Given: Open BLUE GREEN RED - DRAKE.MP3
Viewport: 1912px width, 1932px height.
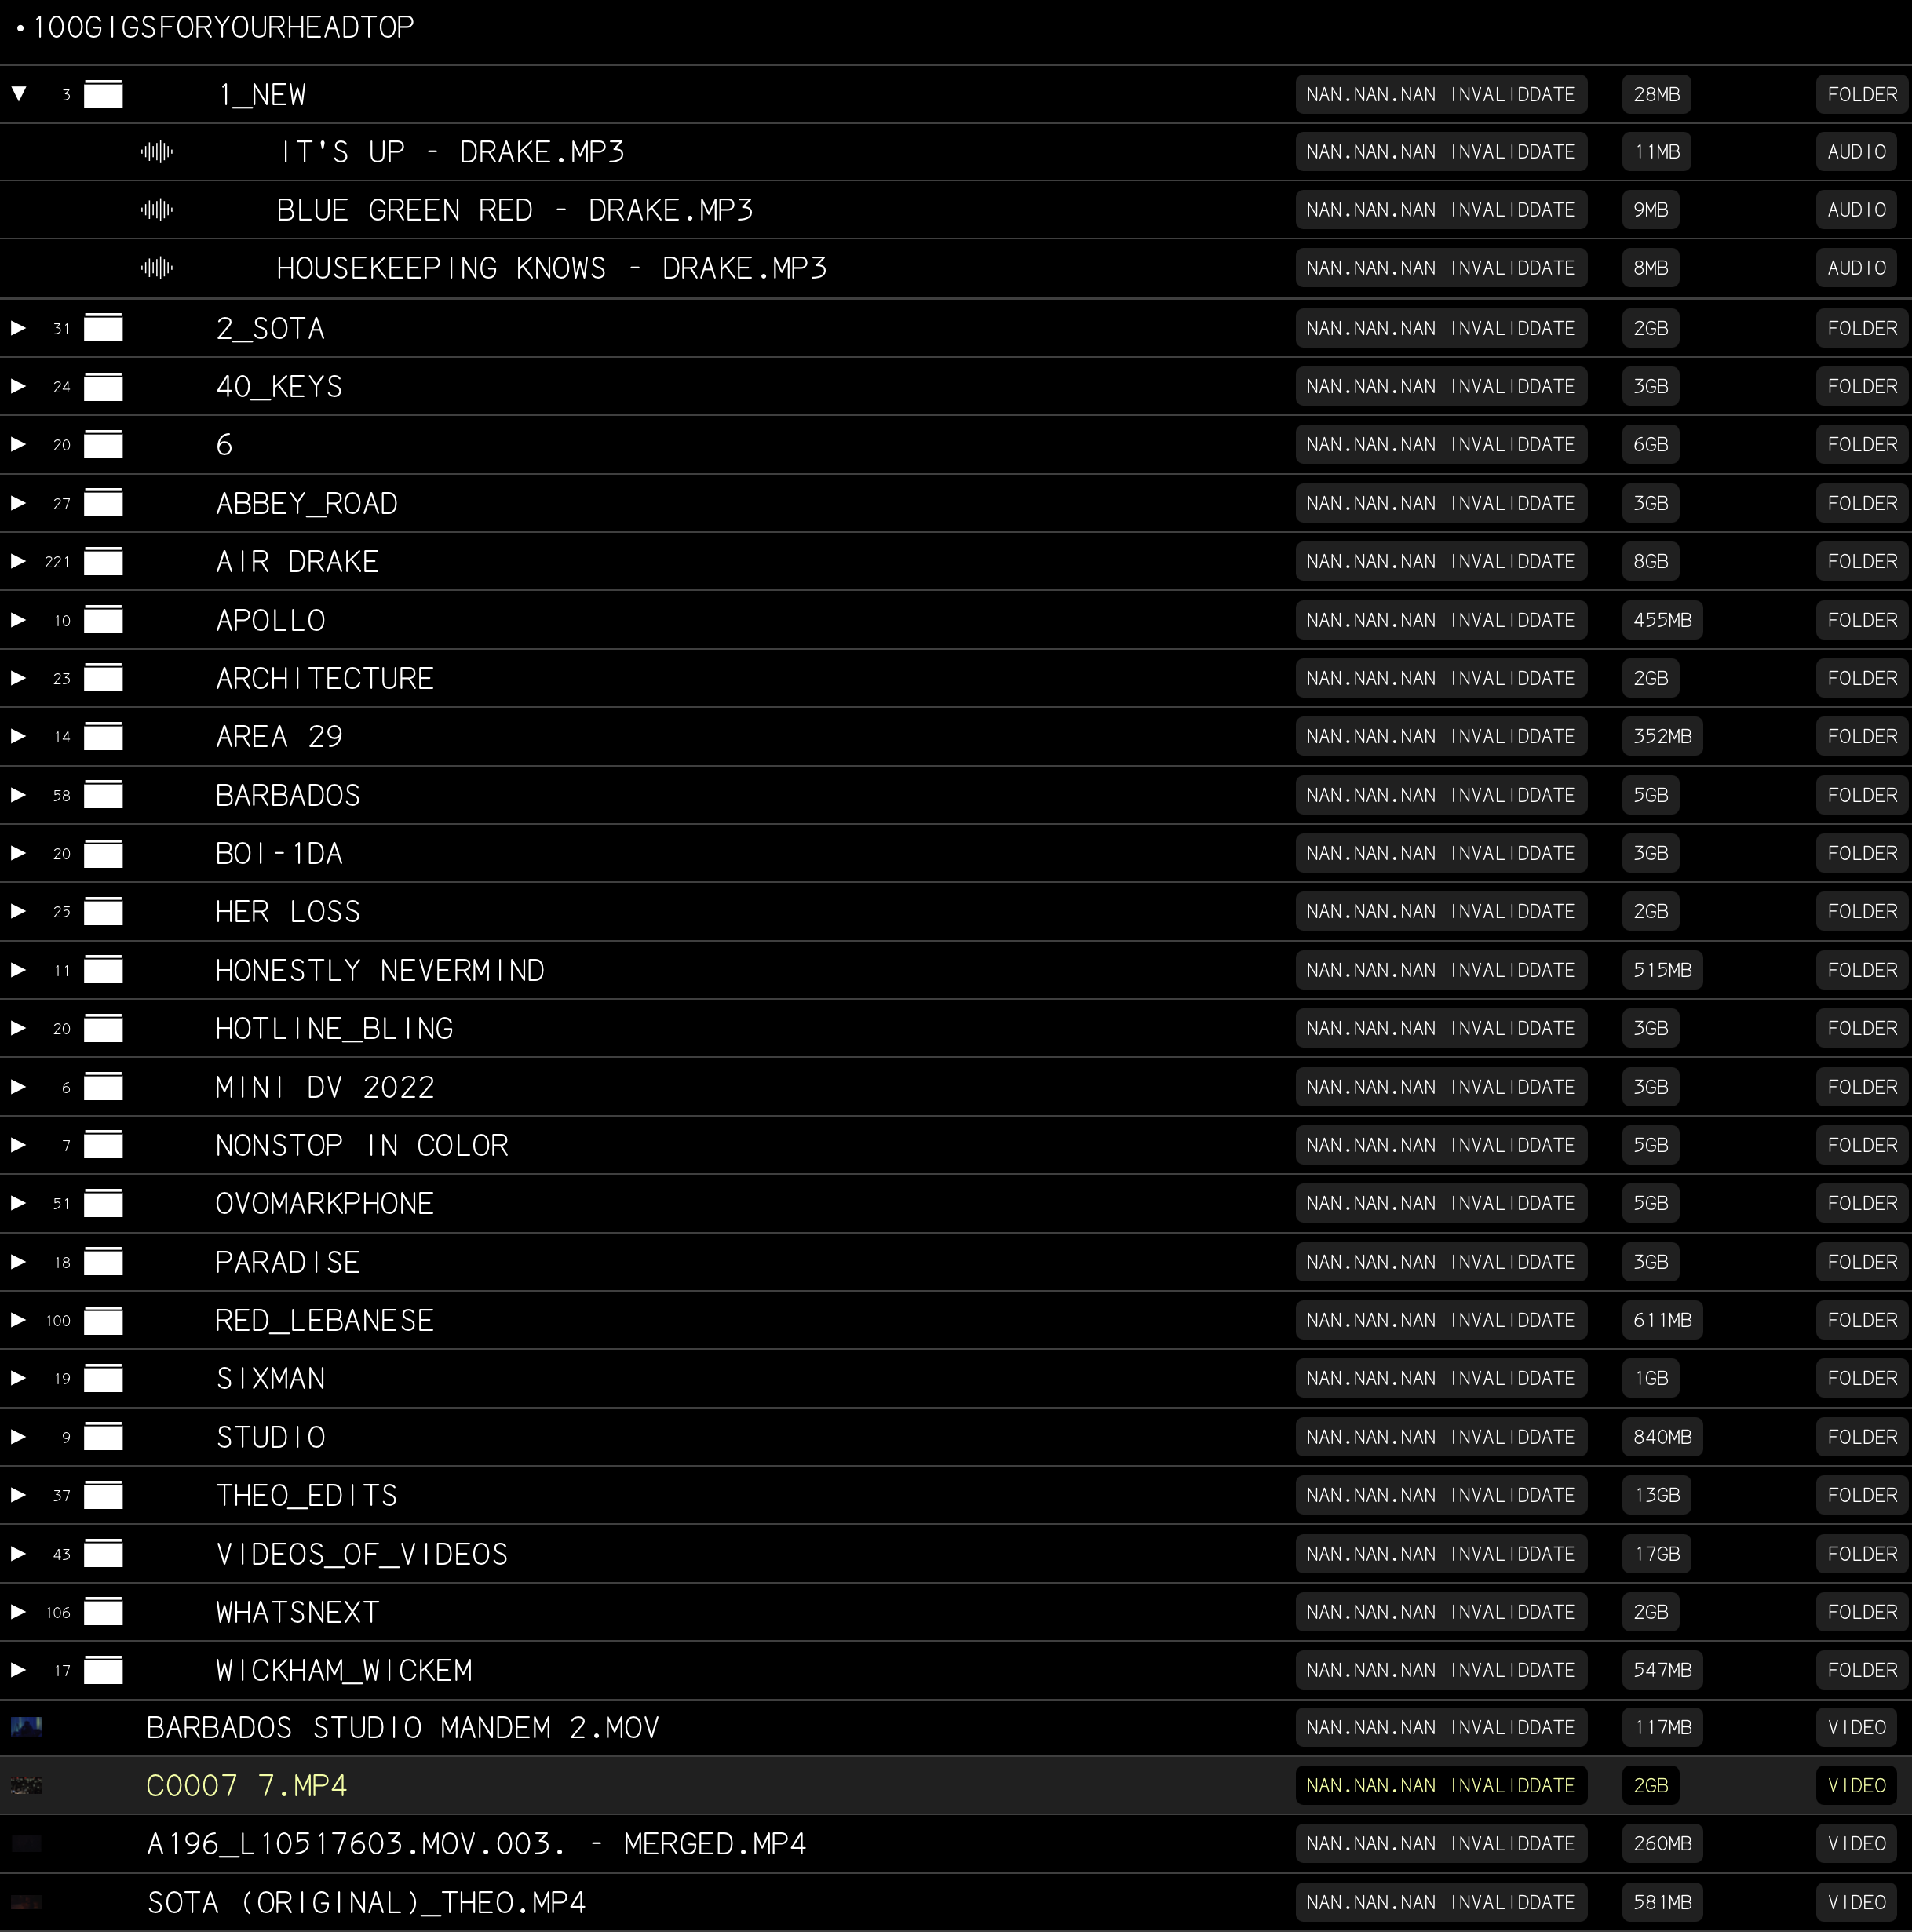Looking at the screenshot, I should [515, 210].
